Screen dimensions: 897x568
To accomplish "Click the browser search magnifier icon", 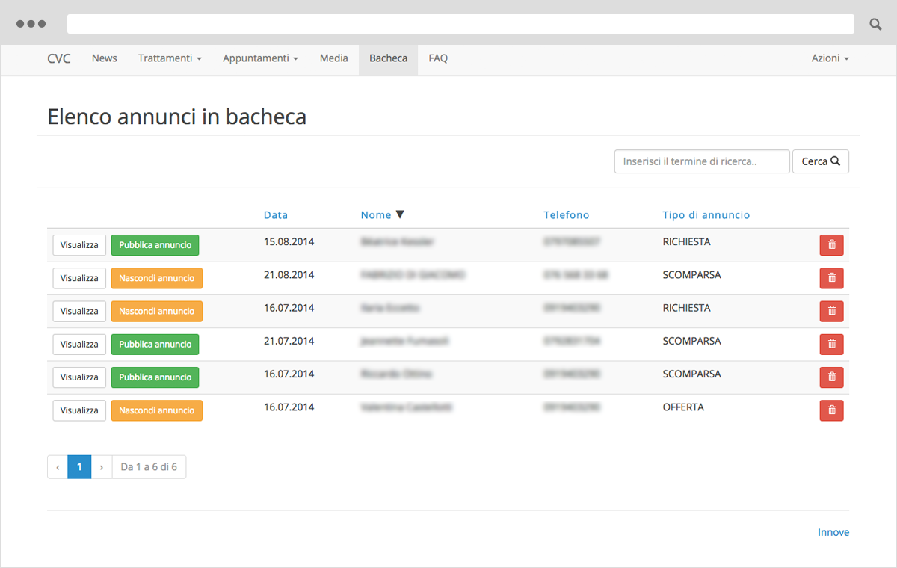I will 875,24.
